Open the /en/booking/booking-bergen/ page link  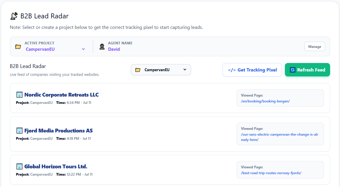point(265,101)
